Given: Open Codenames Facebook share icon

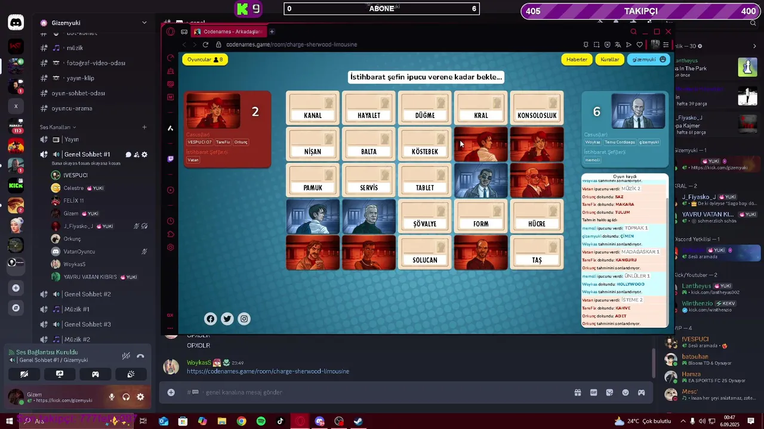Looking at the screenshot, I should click(210, 319).
